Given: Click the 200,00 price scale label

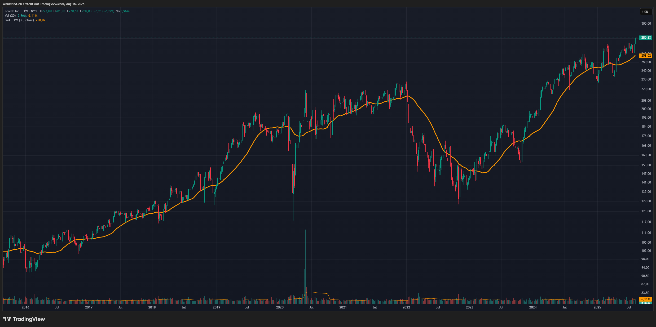Looking at the screenshot, I should tap(646, 109).
